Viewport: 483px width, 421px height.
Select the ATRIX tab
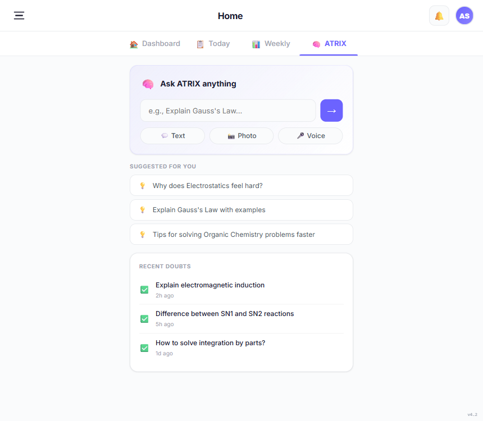pyautogui.click(x=329, y=44)
